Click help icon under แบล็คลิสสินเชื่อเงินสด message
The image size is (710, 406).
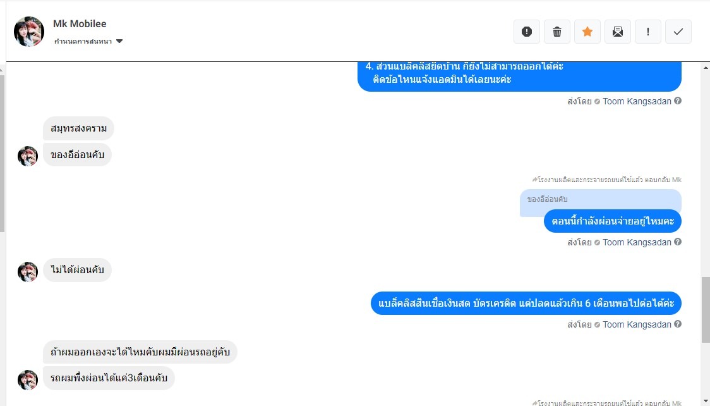pyautogui.click(x=677, y=324)
